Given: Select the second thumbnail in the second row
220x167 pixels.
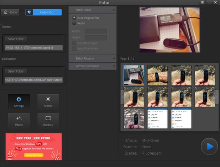Looking at the screenshot, I should tap(158, 97).
